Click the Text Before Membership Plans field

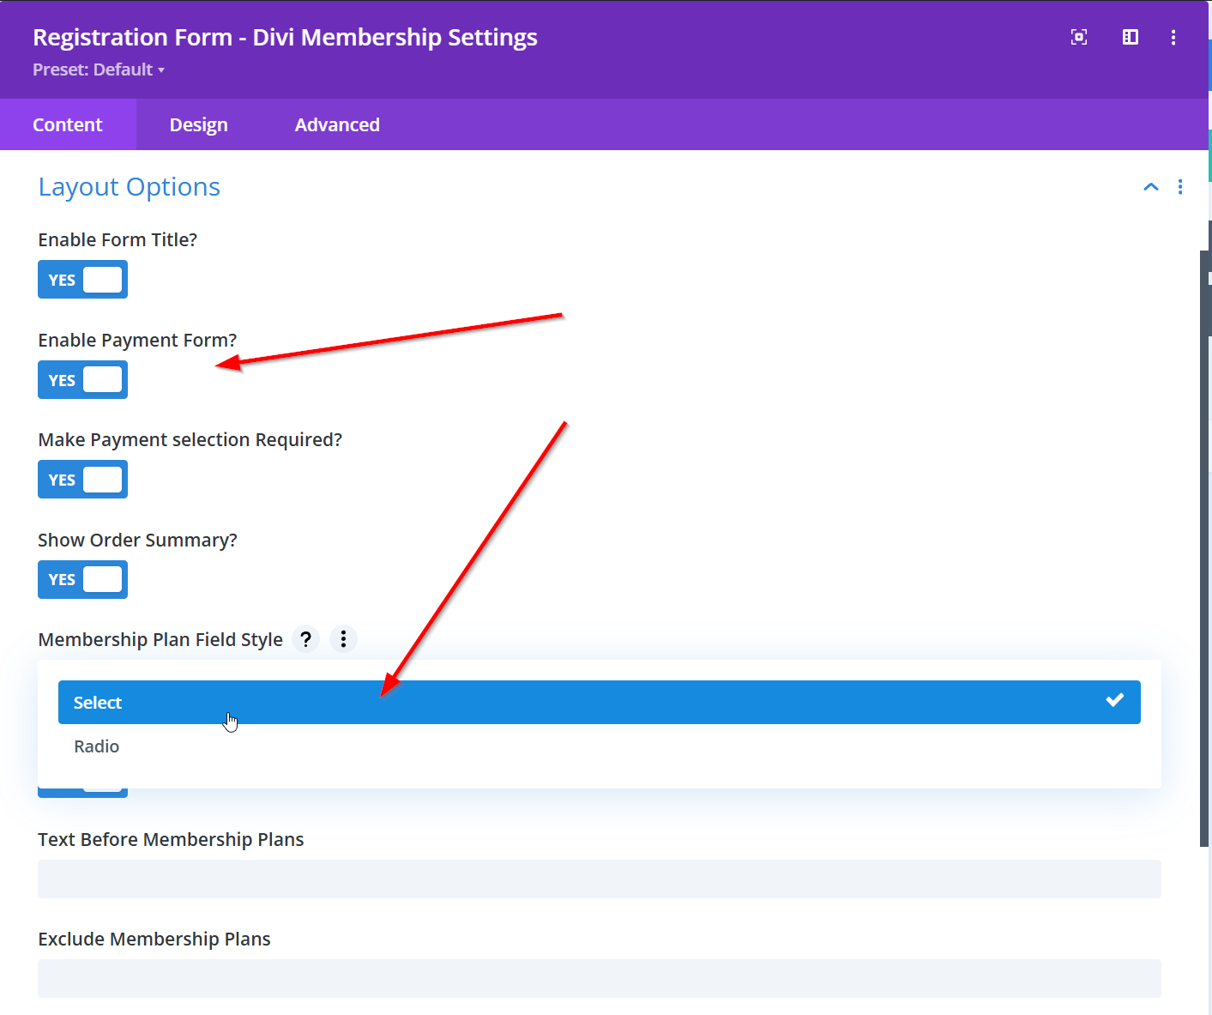point(599,879)
